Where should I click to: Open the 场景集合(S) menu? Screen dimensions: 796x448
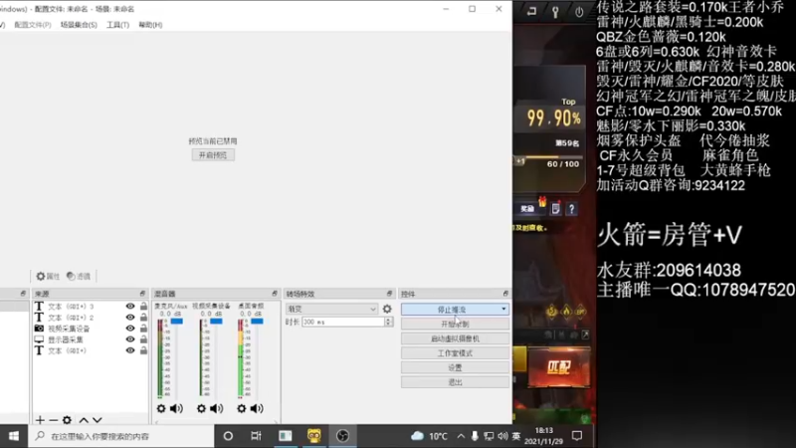pos(79,25)
